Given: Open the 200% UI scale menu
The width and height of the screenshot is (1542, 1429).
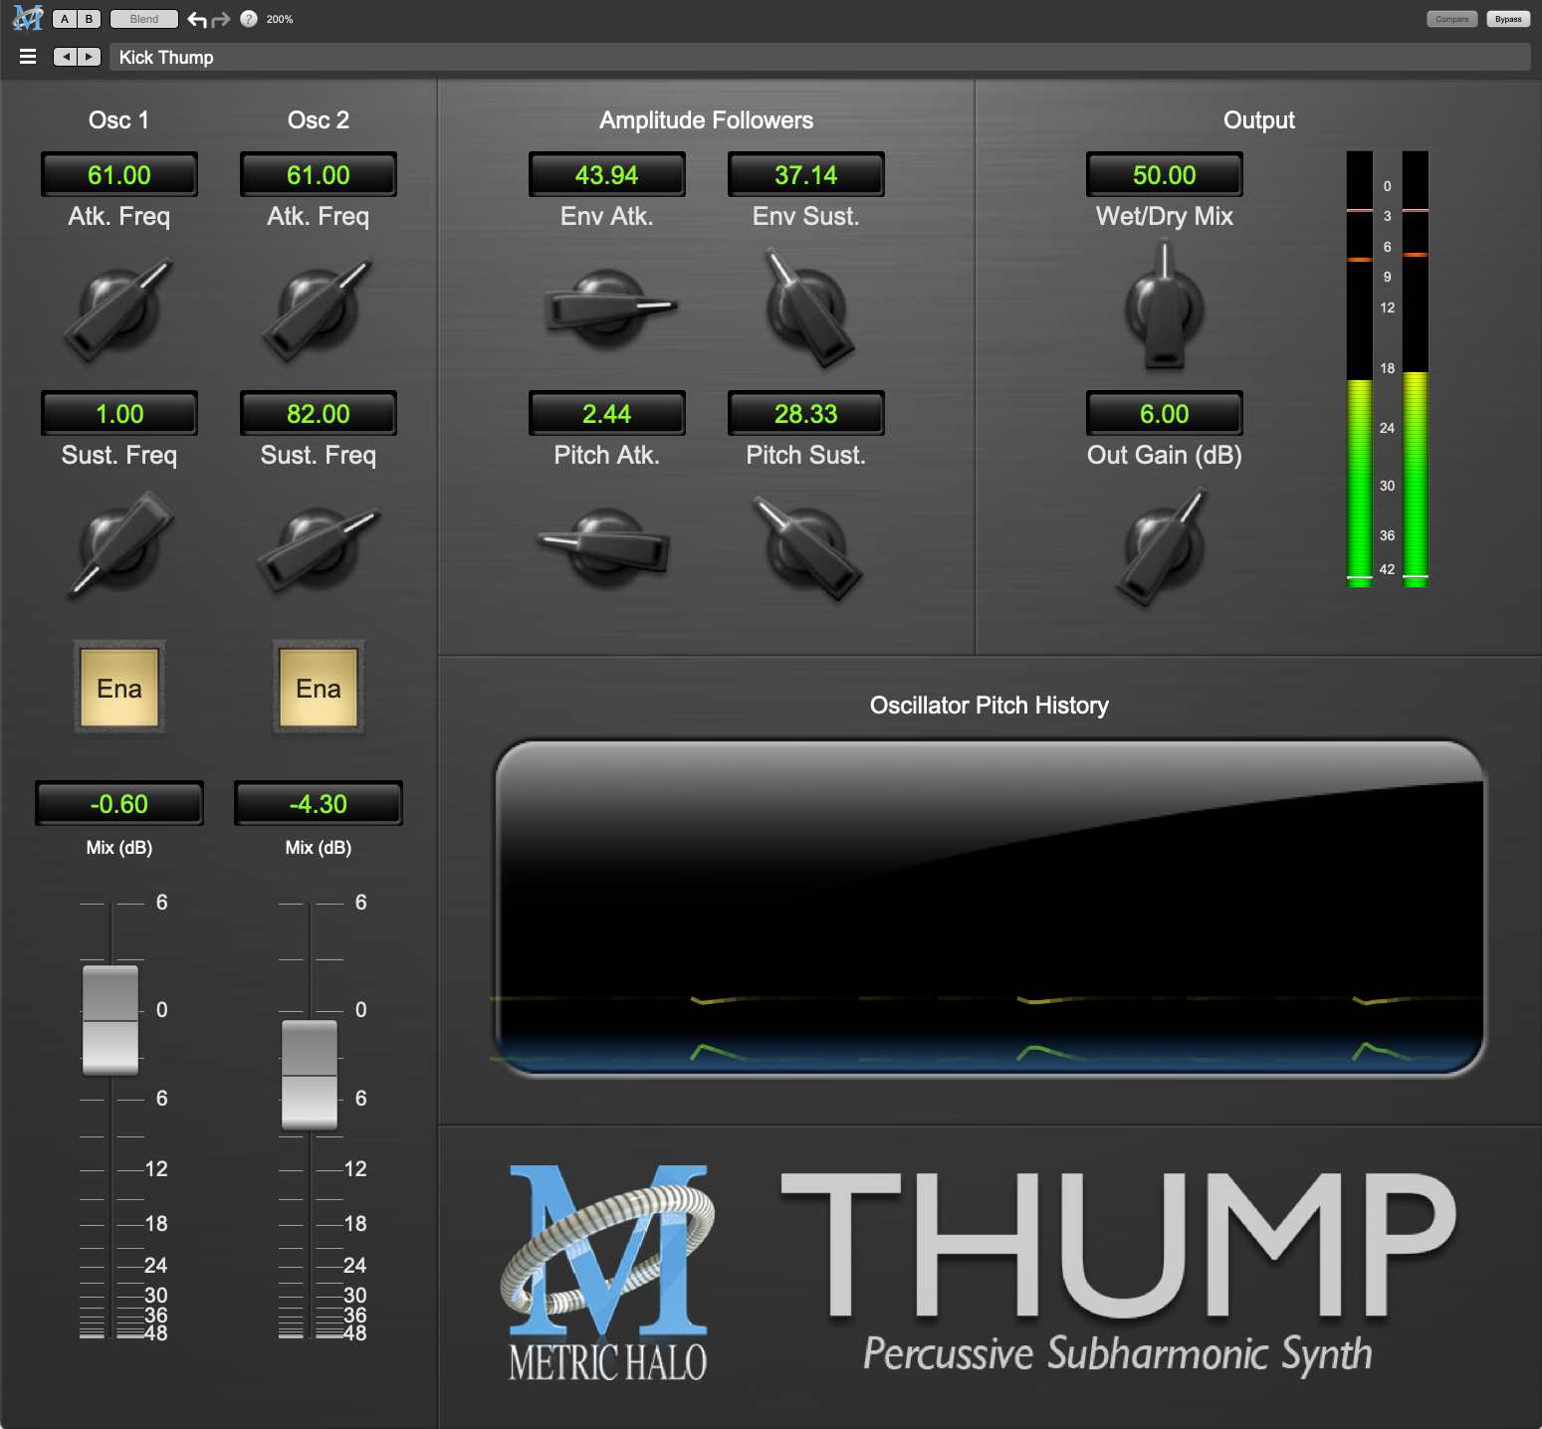Looking at the screenshot, I should pyautogui.click(x=280, y=19).
